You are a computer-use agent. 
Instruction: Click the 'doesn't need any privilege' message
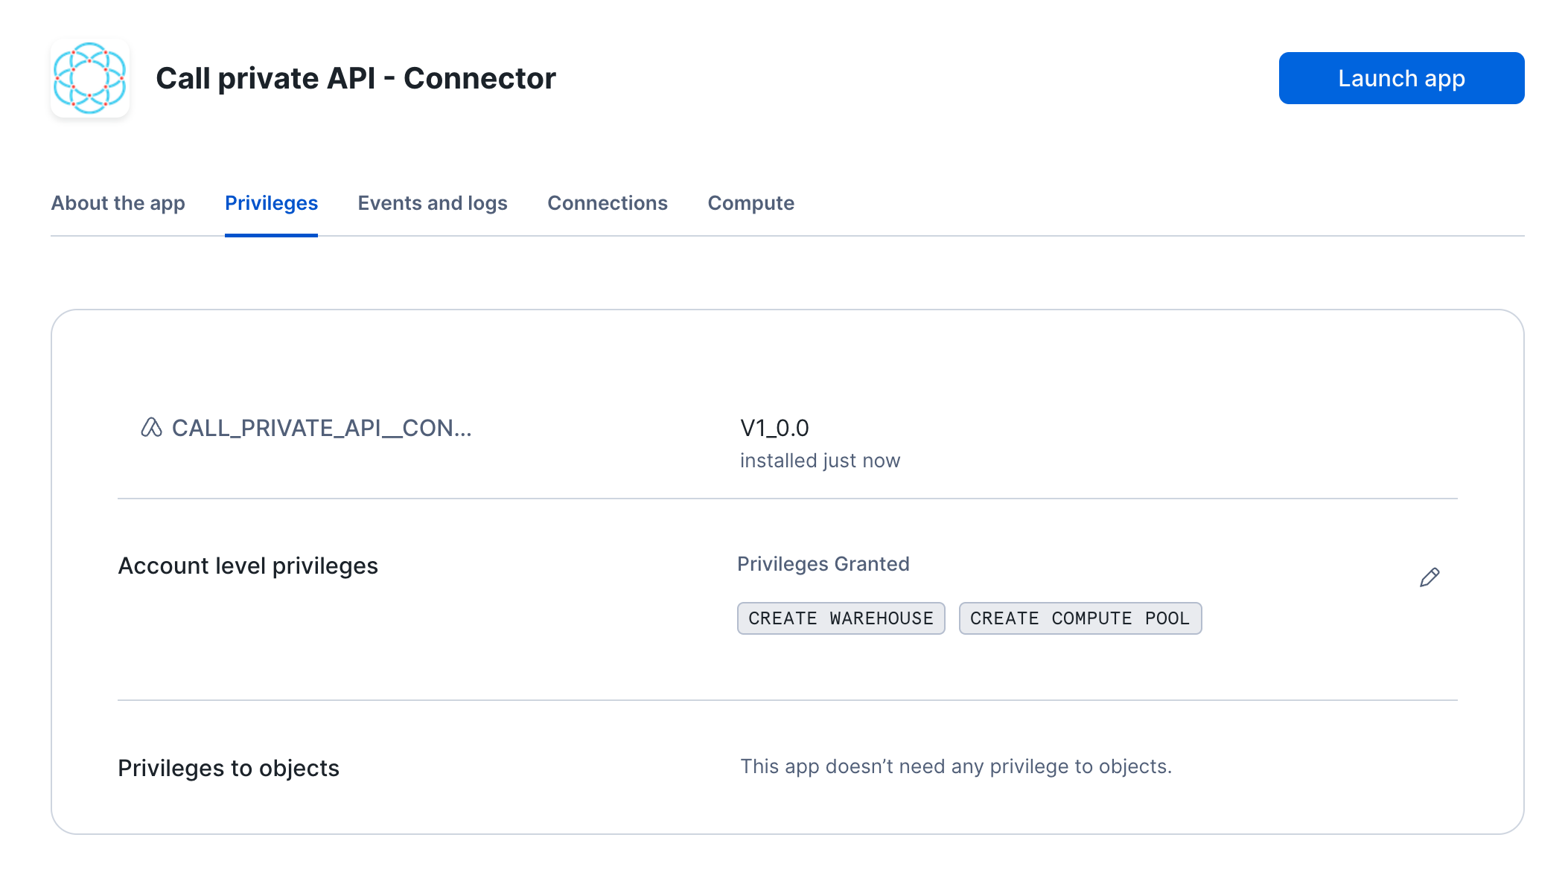(955, 766)
